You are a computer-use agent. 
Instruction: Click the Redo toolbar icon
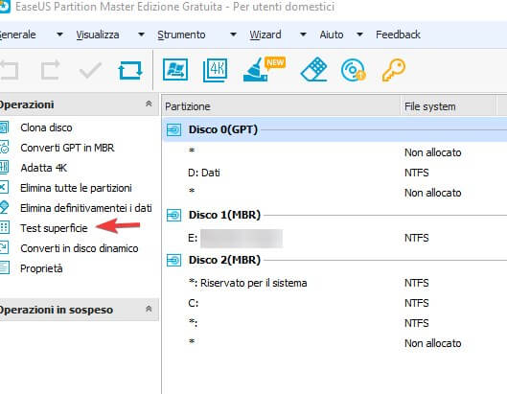(x=50, y=70)
